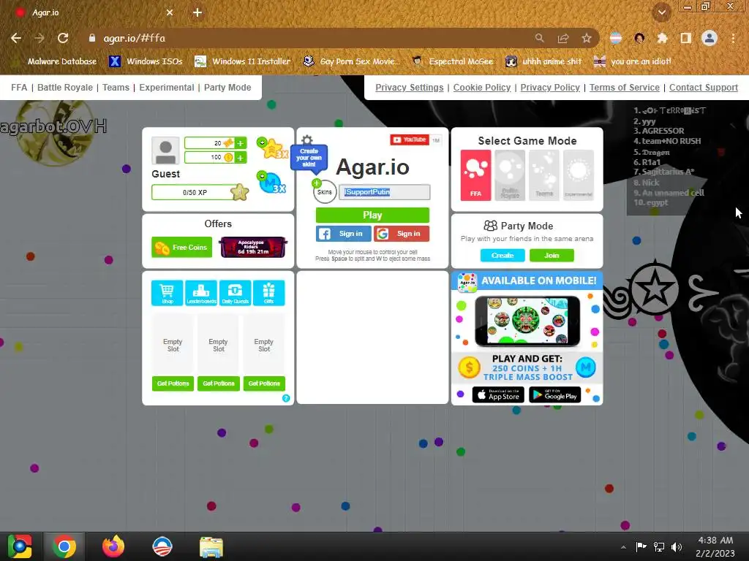Screen dimensions: 749x561
Task: Open Chrome's three-dot menu
Action: click(x=733, y=38)
